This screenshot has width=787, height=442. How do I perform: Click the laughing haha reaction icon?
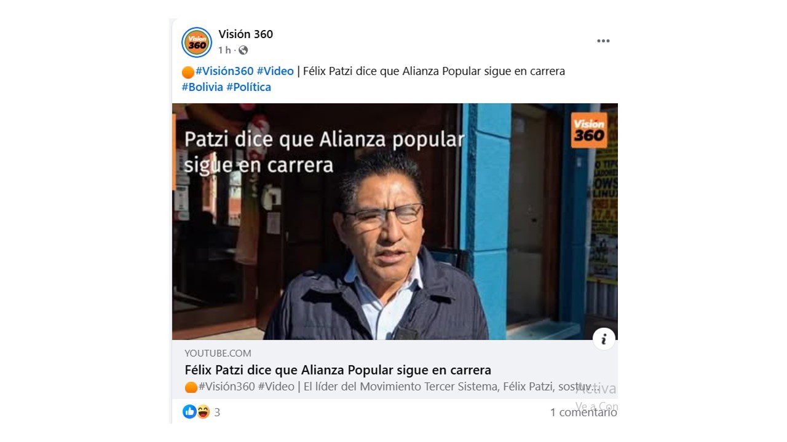[x=203, y=412]
